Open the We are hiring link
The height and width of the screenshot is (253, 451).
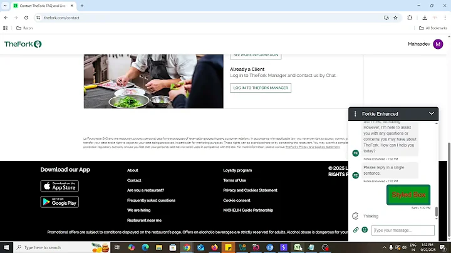[138, 210]
